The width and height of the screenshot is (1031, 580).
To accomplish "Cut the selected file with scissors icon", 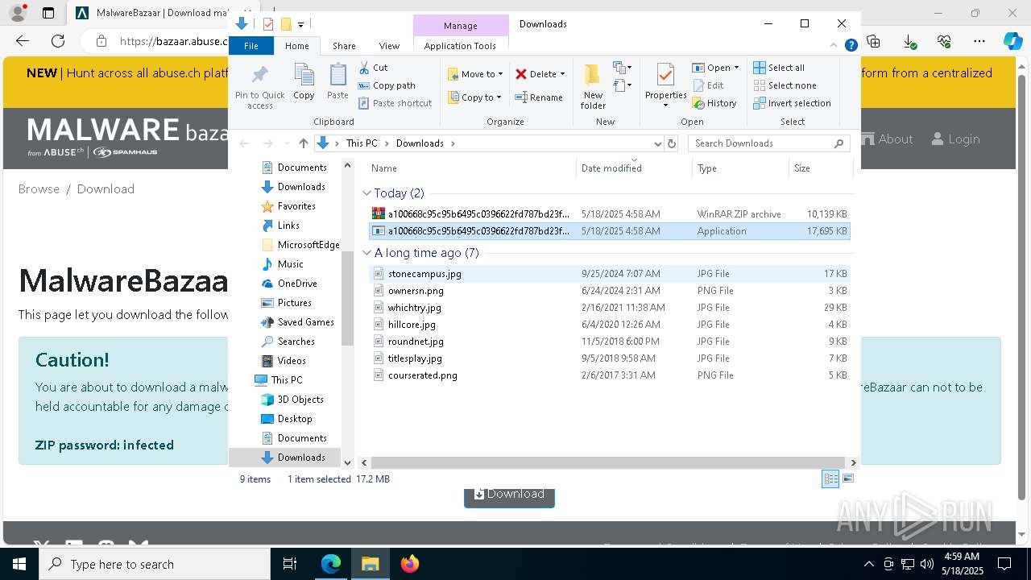I will [x=373, y=68].
